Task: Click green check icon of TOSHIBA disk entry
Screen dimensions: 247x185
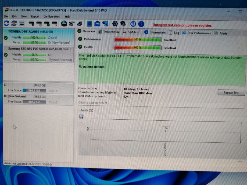Action: tap(6, 38)
